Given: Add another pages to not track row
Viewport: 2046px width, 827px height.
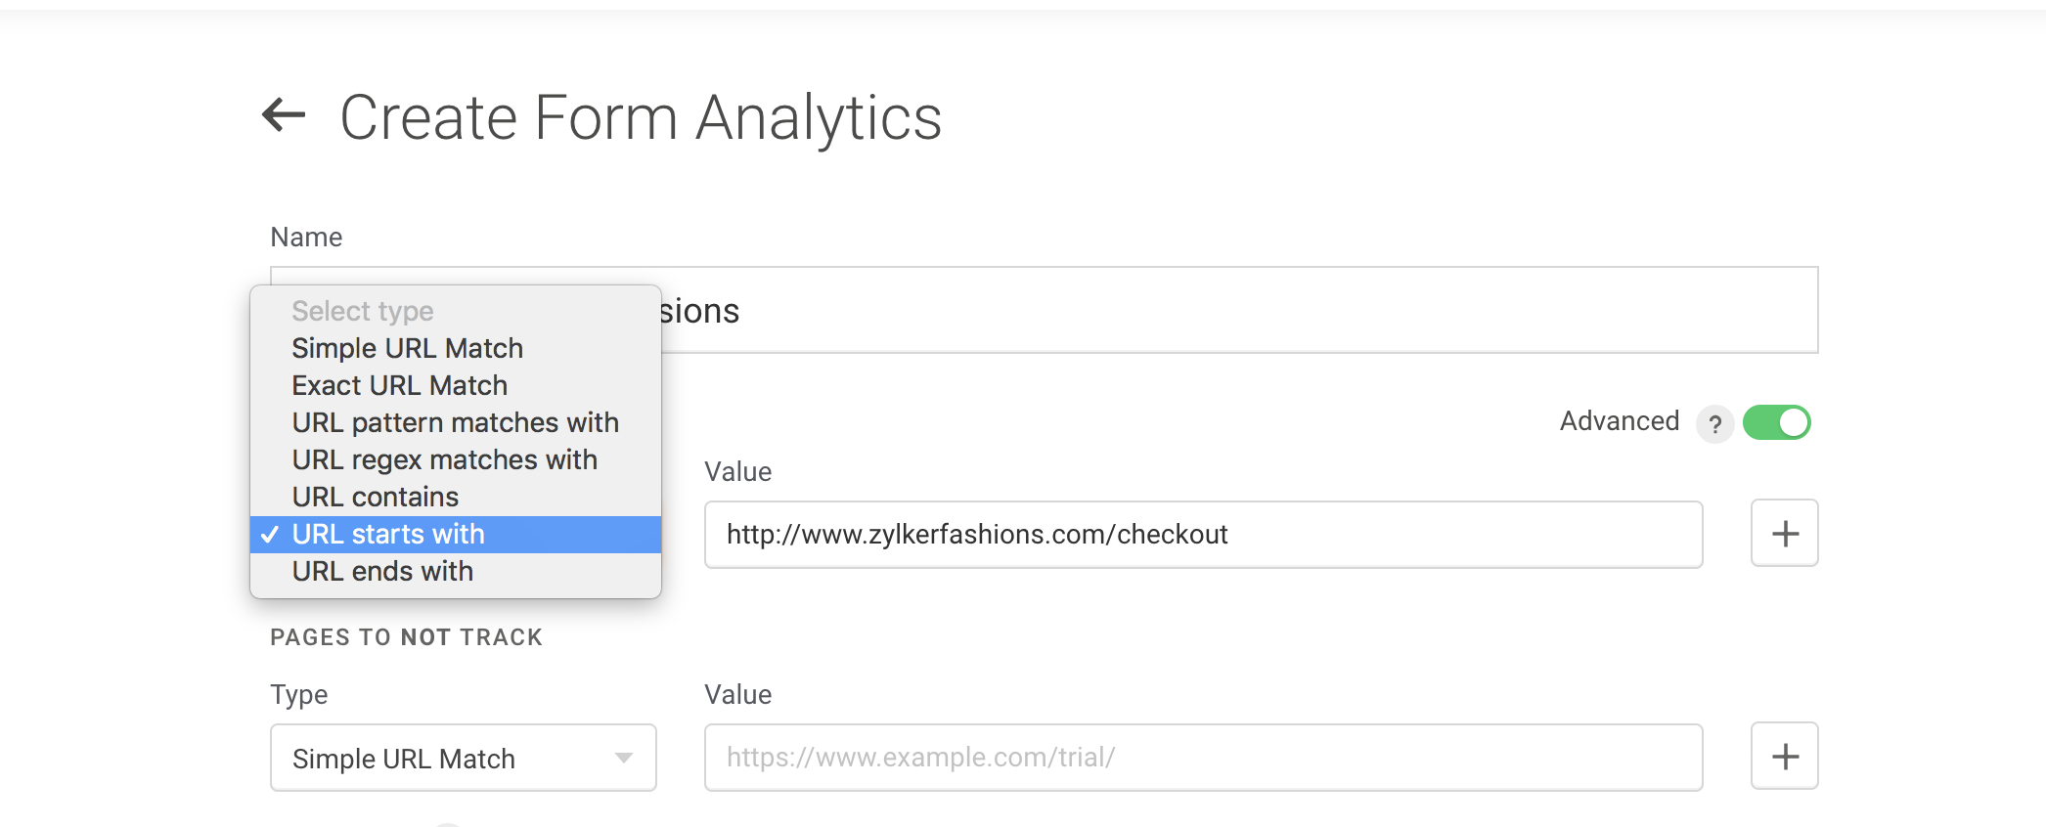Looking at the screenshot, I should click(x=1784, y=756).
